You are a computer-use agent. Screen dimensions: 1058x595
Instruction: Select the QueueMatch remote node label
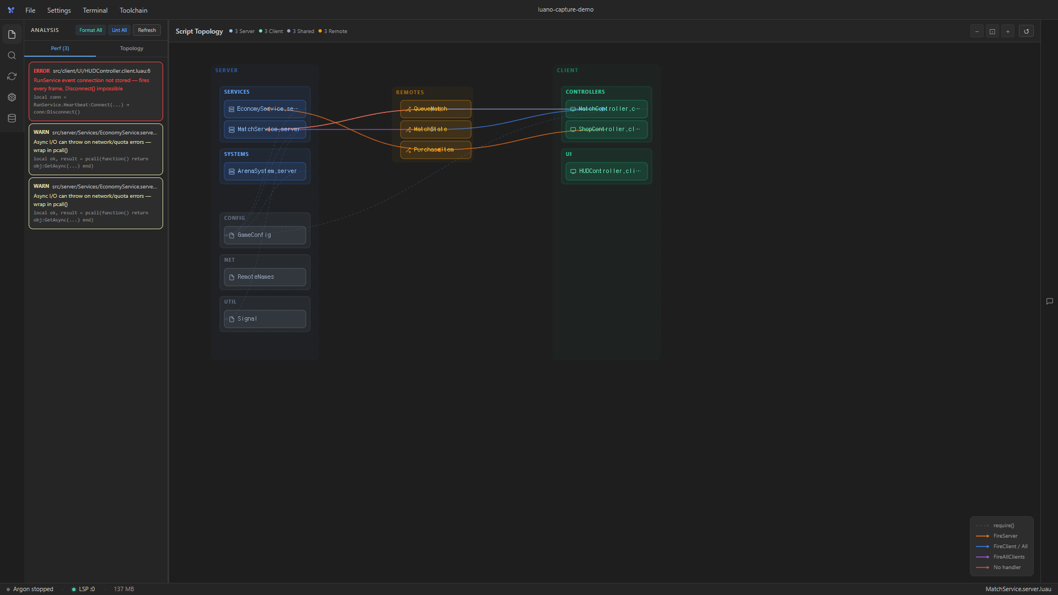coord(430,109)
